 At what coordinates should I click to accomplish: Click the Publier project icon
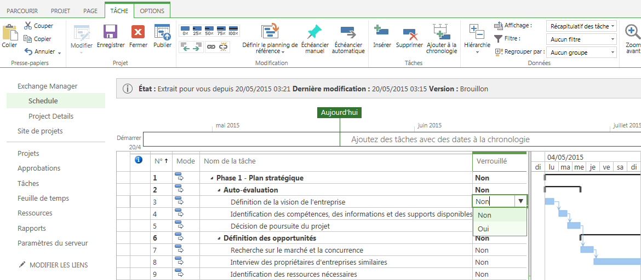(x=162, y=32)
